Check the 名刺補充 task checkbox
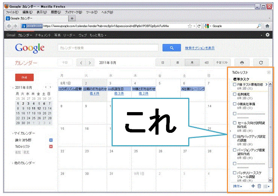 pos(234,94)
